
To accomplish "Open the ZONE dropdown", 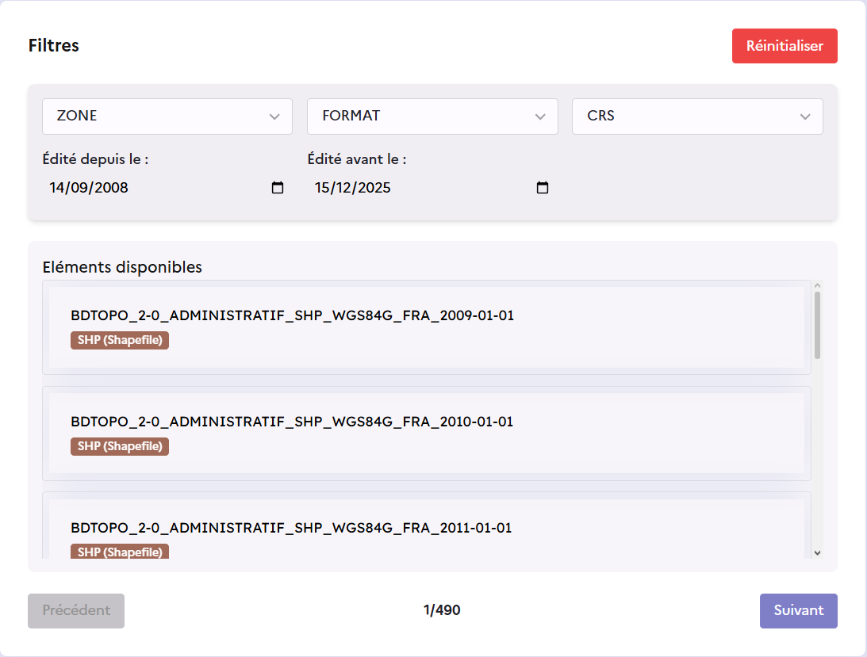I will 167,117.
